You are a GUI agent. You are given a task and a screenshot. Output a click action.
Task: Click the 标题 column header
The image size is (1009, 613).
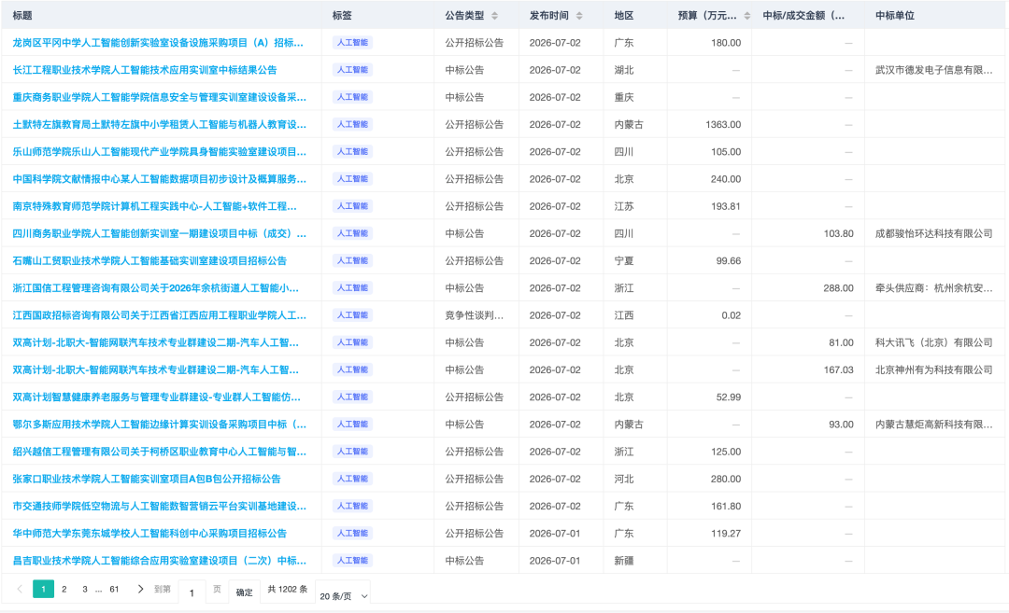point(22,16)
